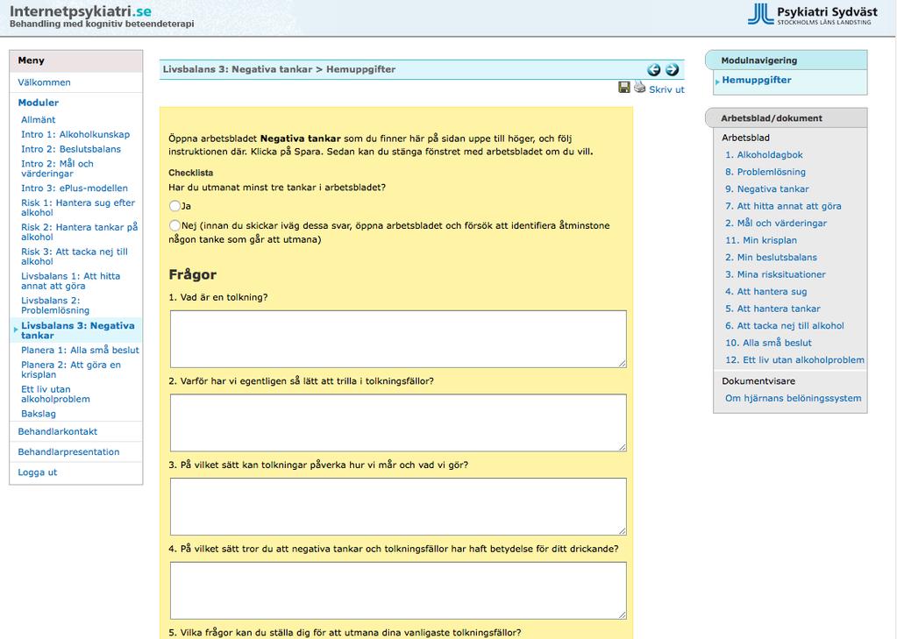Select Hemuppgifter in Modulnavigering
897x639 pixels.
[x=757, y=80]
